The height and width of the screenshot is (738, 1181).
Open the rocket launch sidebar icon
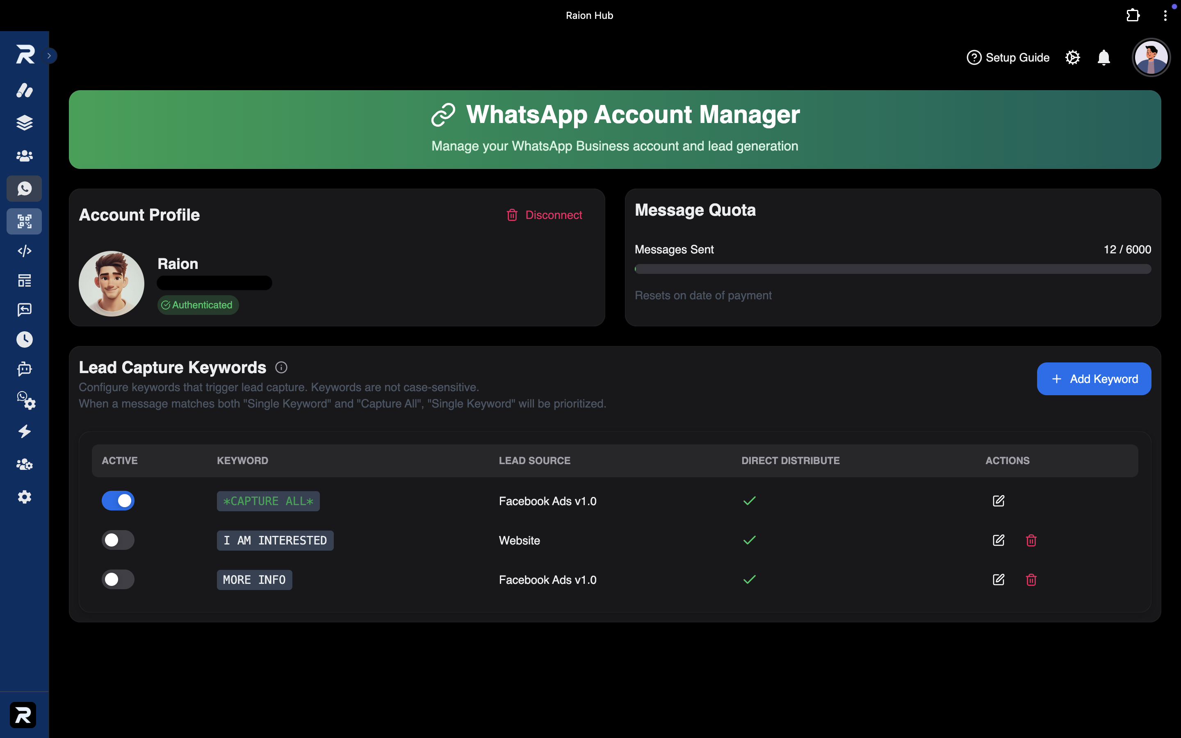point(25,90)
